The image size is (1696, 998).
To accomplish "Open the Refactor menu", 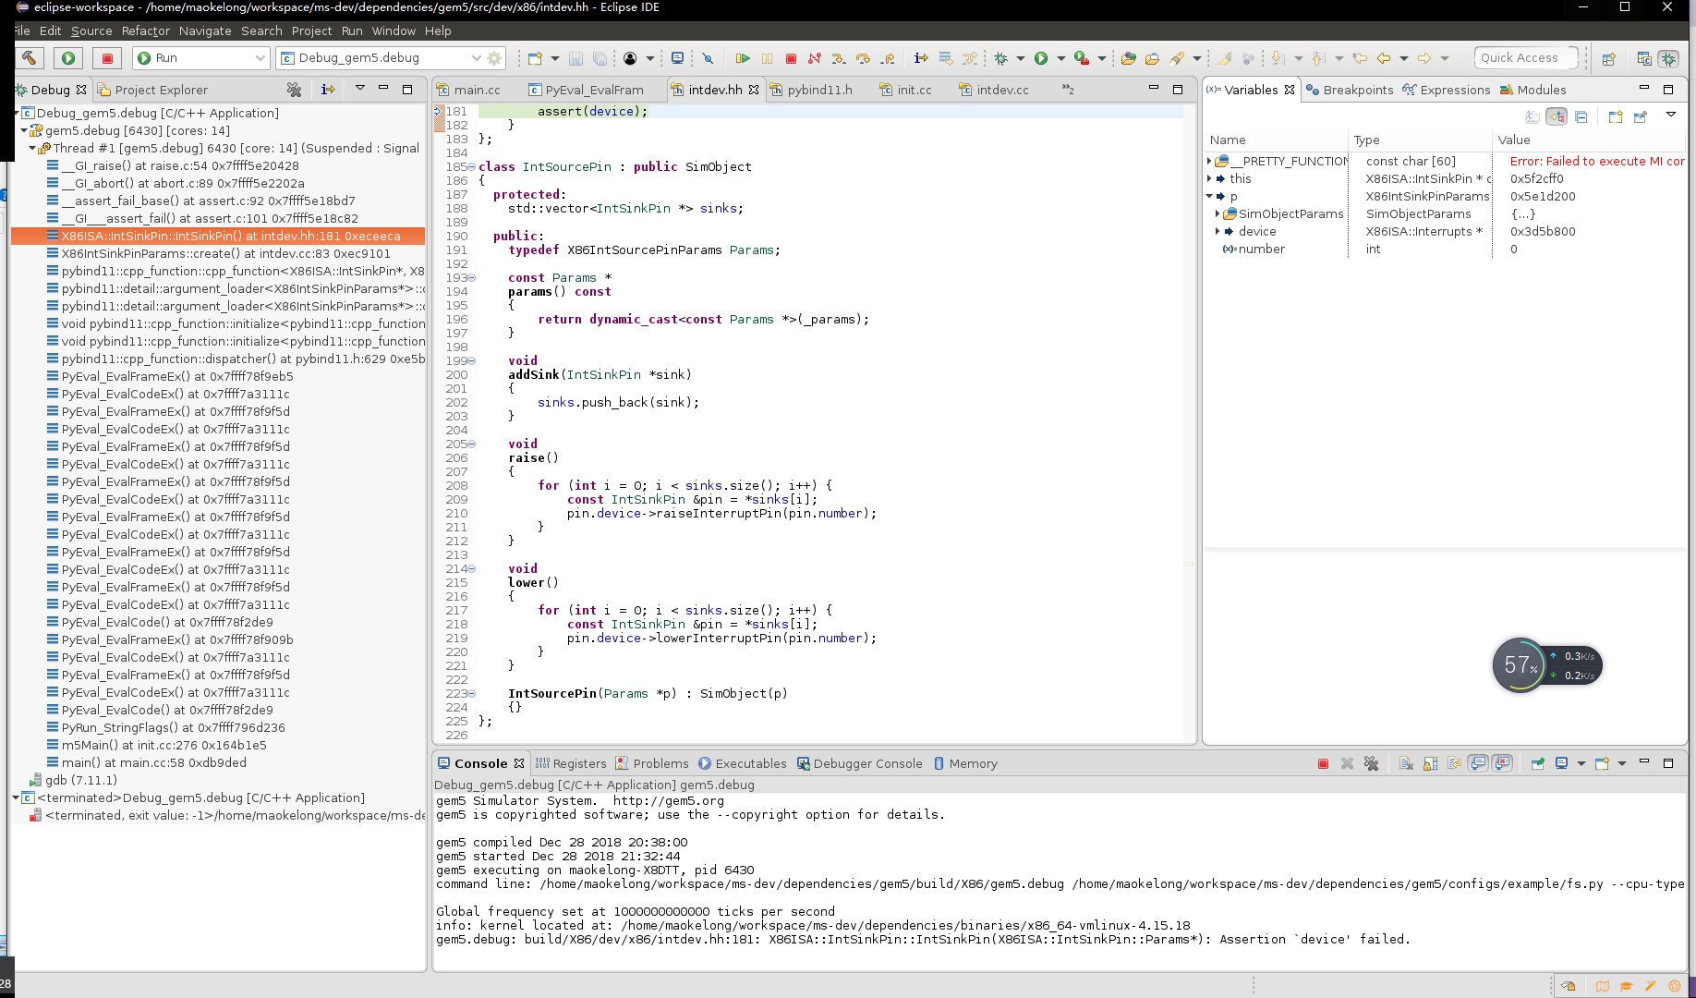I will click(x=145, y=30).
